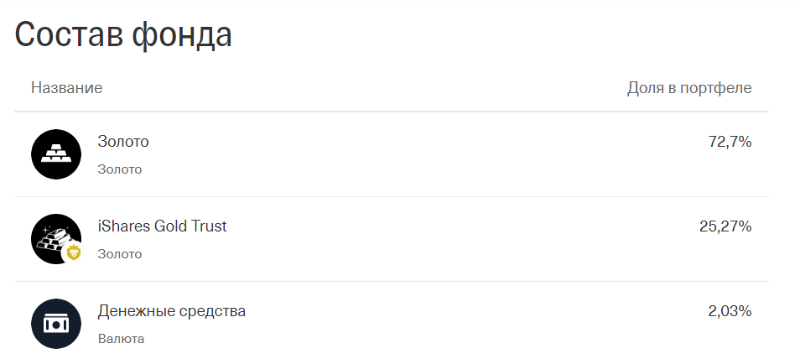Screen dimensions: 800x364
Task: Click blank middle space of Денежные средства row
Action: pos(419,324)
